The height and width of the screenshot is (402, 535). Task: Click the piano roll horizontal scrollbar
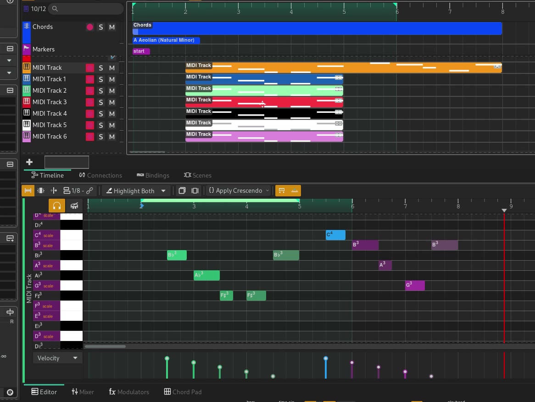click(105, 346)
